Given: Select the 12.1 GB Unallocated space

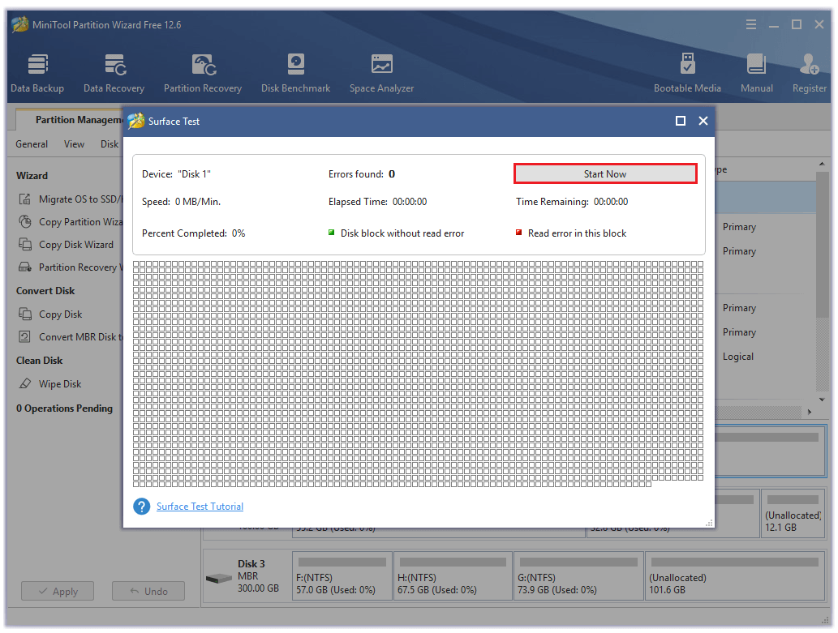Looking at the screenshot, I should [793, 513].
